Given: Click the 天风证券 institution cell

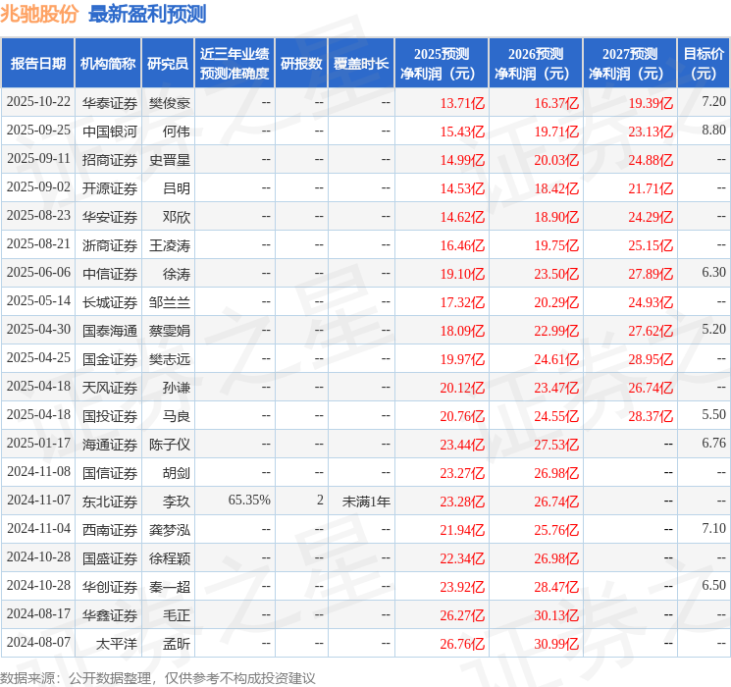Looking at the screenshot, I should (110, 388).
